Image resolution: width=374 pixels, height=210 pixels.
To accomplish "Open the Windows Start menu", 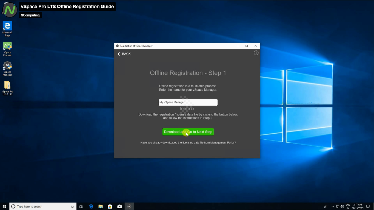I will point(5,206).
